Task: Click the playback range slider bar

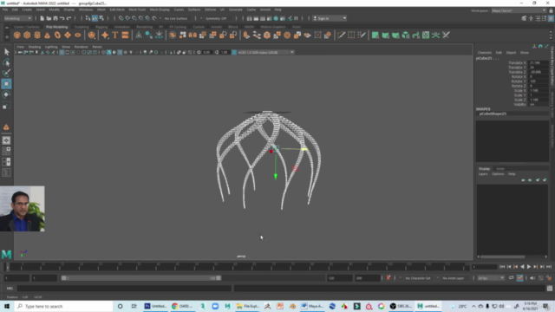Action: click(x=140, y=278)
